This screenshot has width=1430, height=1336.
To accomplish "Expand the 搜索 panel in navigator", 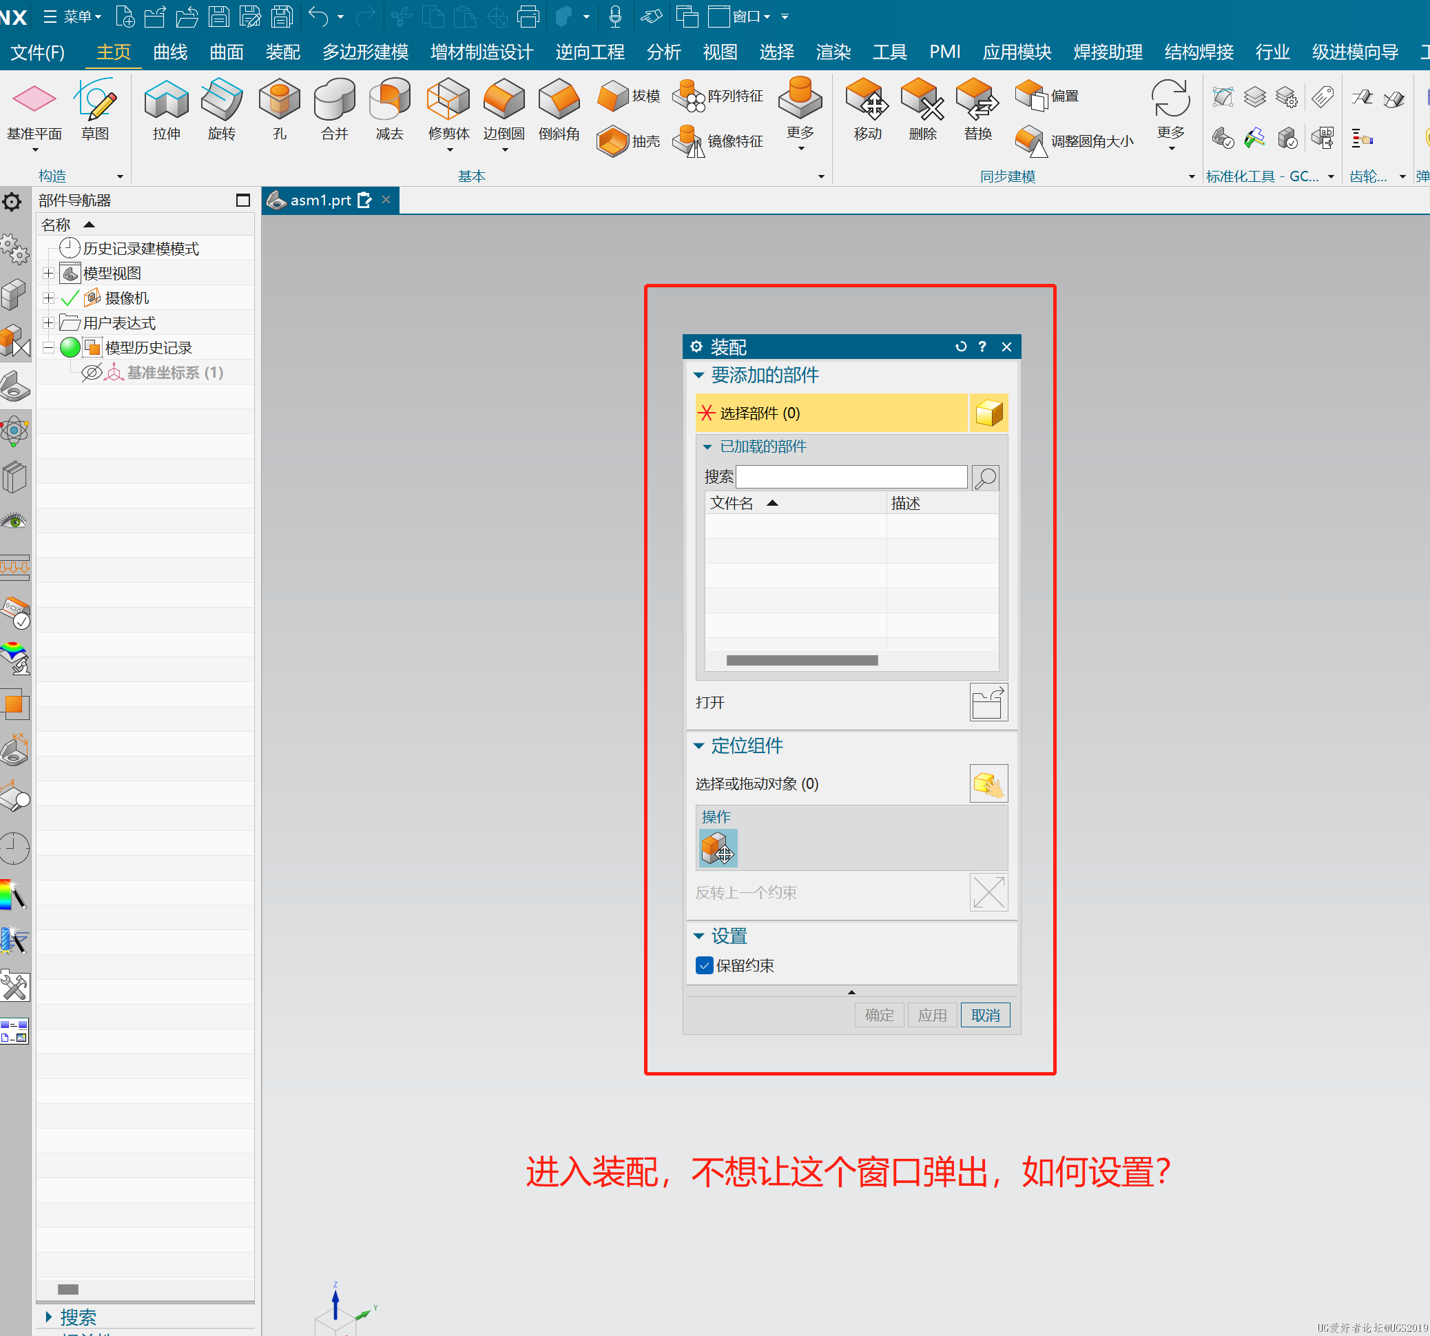I will coord(49,1317).
